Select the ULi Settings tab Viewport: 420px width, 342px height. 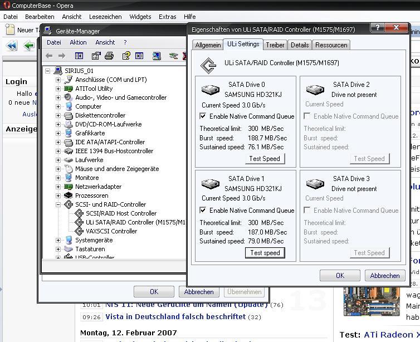point(243,44)
